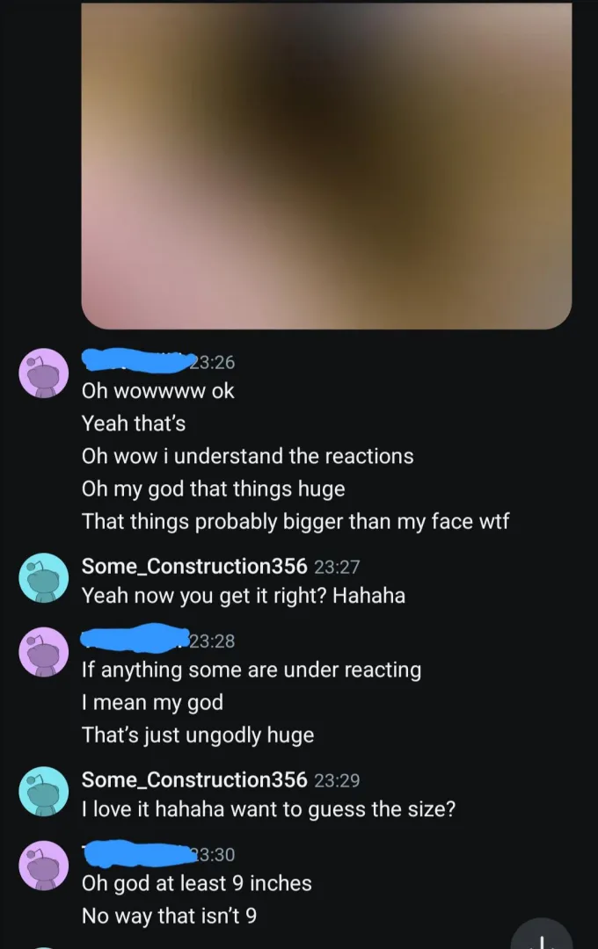Select the "I mean my god" message
598x949 pixels.
coord(153,703)
